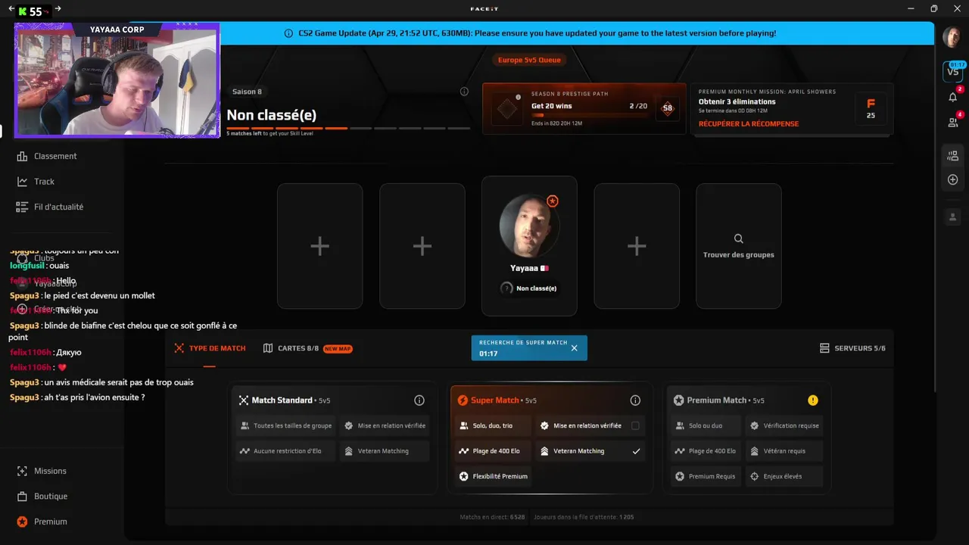The height and width of the screenshot is (545, 969).
Task: Click the circled plus icon in right rail
Action: [953, 180]
